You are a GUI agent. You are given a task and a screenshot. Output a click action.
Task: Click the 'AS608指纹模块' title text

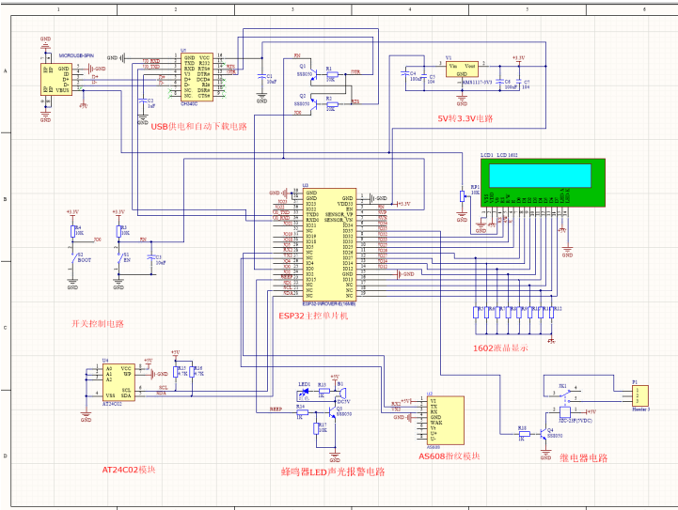click(x=449, y=456)
